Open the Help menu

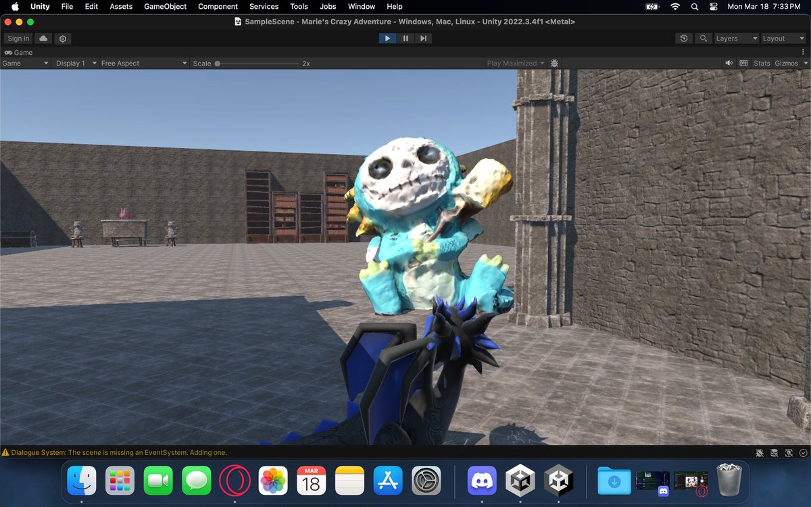395,6
